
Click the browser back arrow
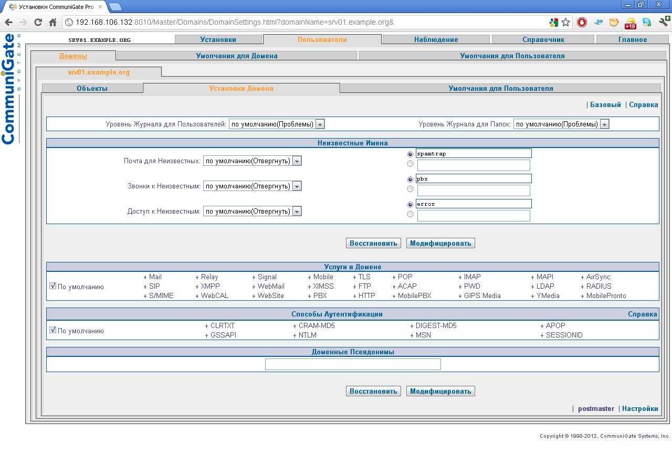(8, 22)
